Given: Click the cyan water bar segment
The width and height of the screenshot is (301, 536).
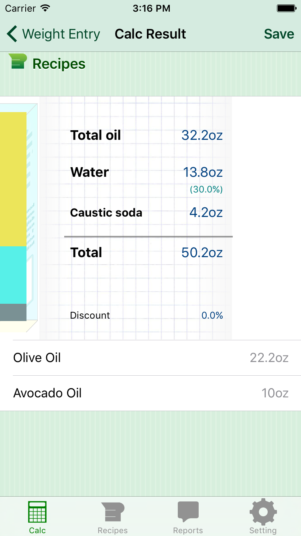Looking at the screenshot, I should [x=13, y=275].
